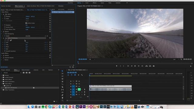This screenshot has height=109, width=194.
Task: Select the Pen tool in the tools panel
Action: pyautogui.click(x=62, y=95)
